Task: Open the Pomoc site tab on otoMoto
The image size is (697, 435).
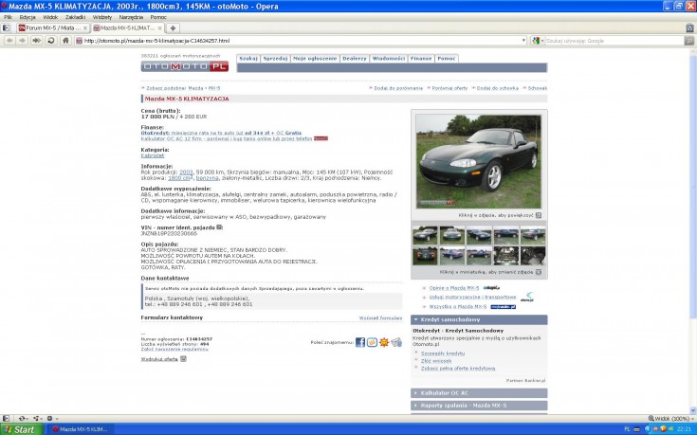Action: pos(447,59)
